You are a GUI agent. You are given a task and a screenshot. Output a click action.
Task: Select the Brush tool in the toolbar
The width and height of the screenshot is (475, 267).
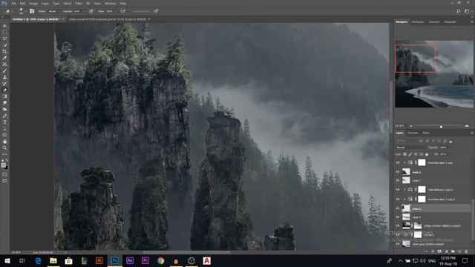[4, 71]
